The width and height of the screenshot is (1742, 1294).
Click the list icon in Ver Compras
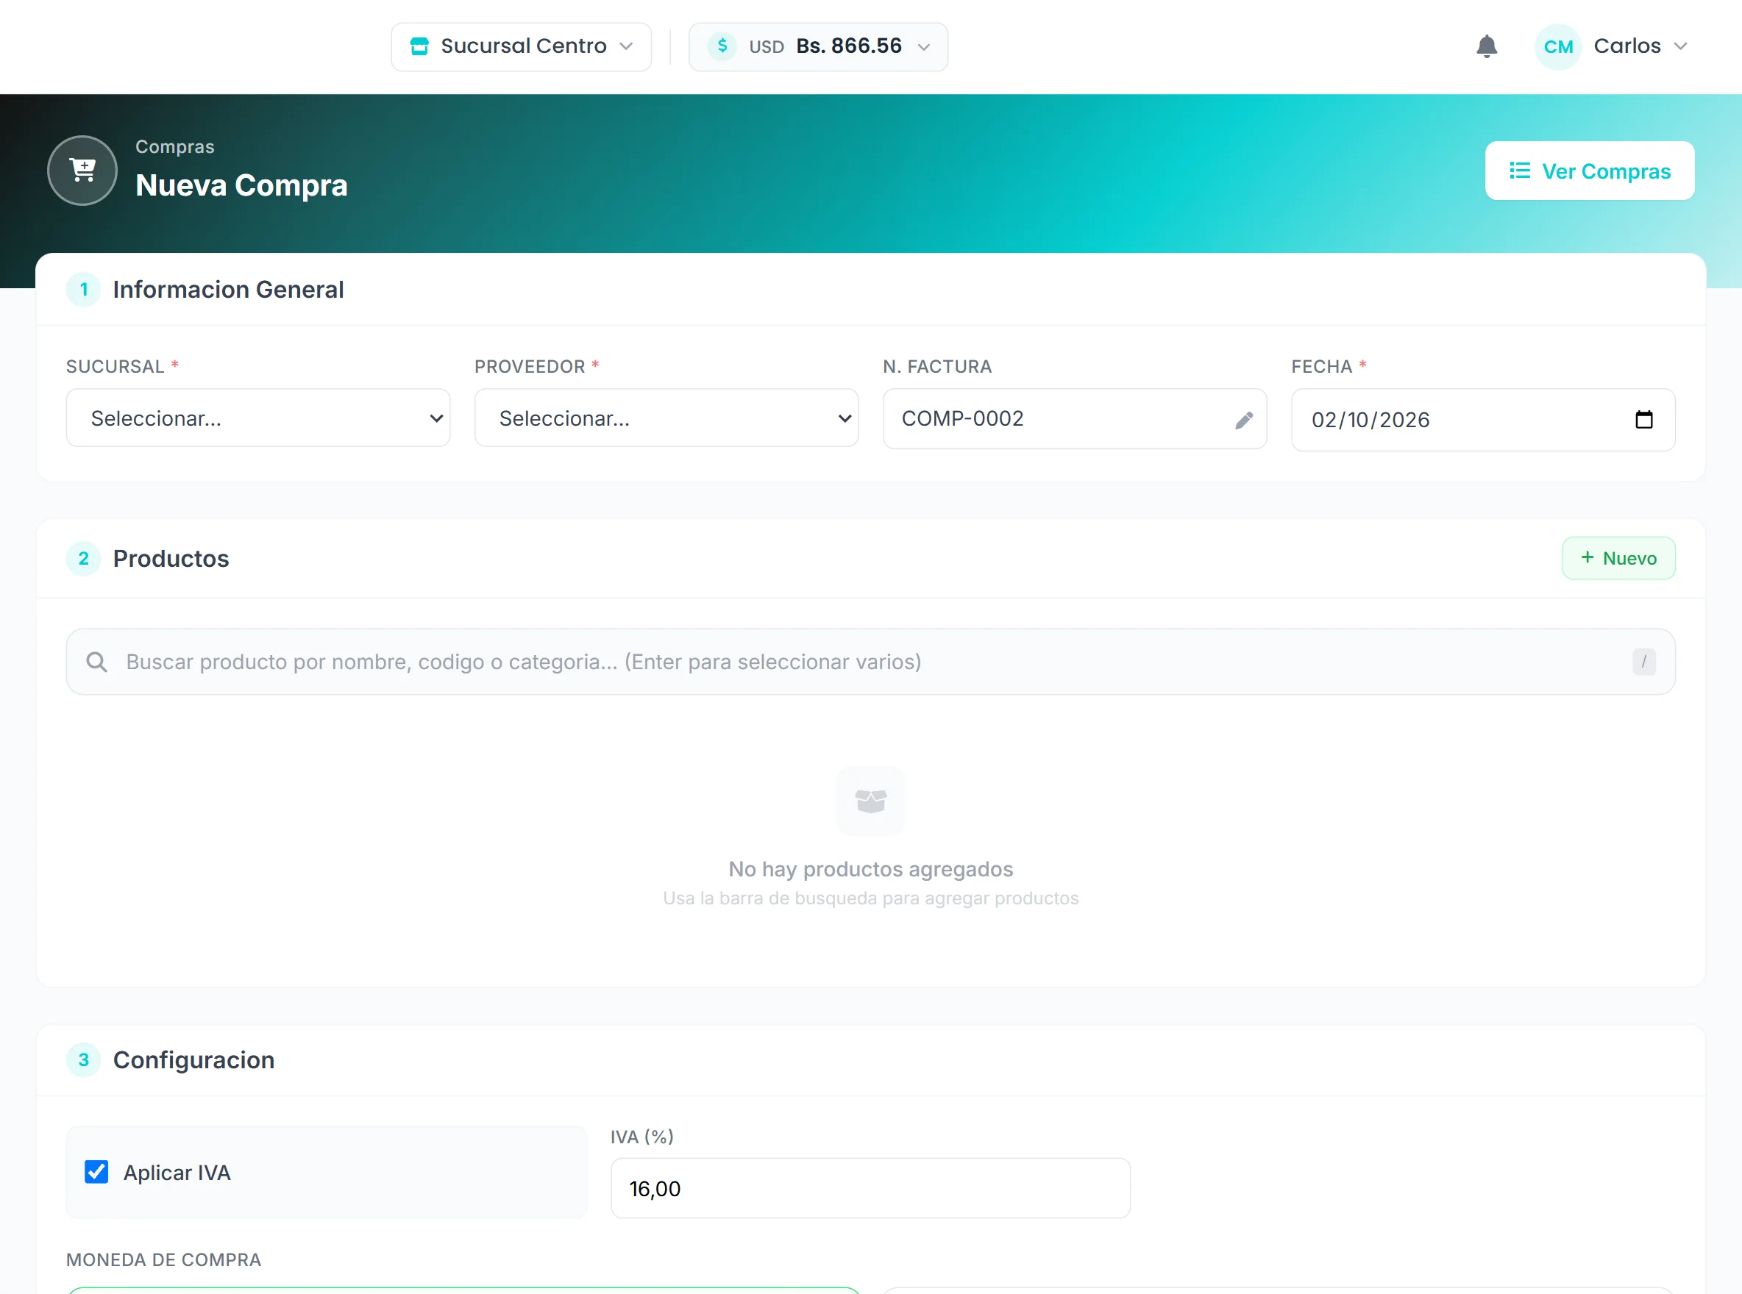pos(1519,170)
